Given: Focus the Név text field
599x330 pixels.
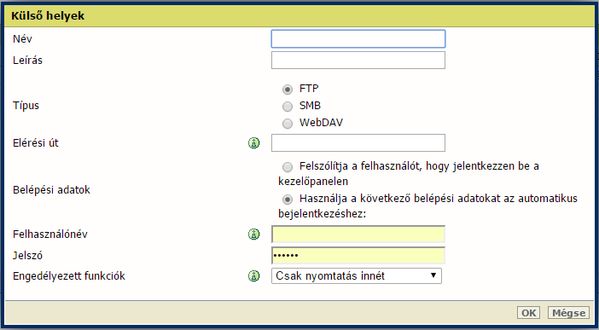Looking at the screenshot, I should (x=358, y=39).
